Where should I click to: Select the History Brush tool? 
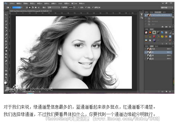click(6, 44)
